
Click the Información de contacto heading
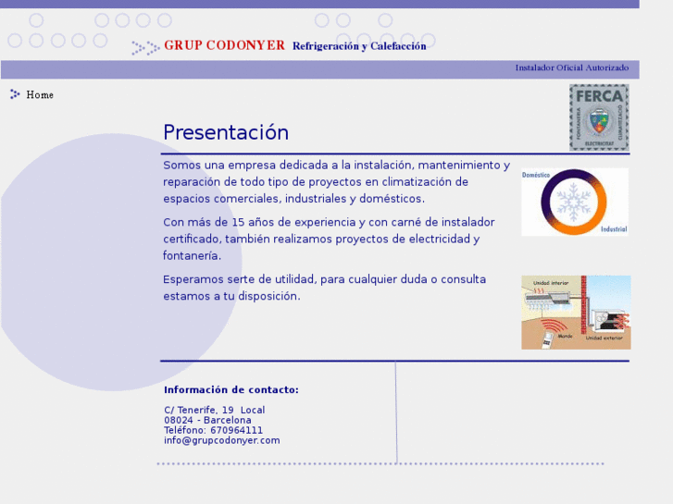coord(231,390)
